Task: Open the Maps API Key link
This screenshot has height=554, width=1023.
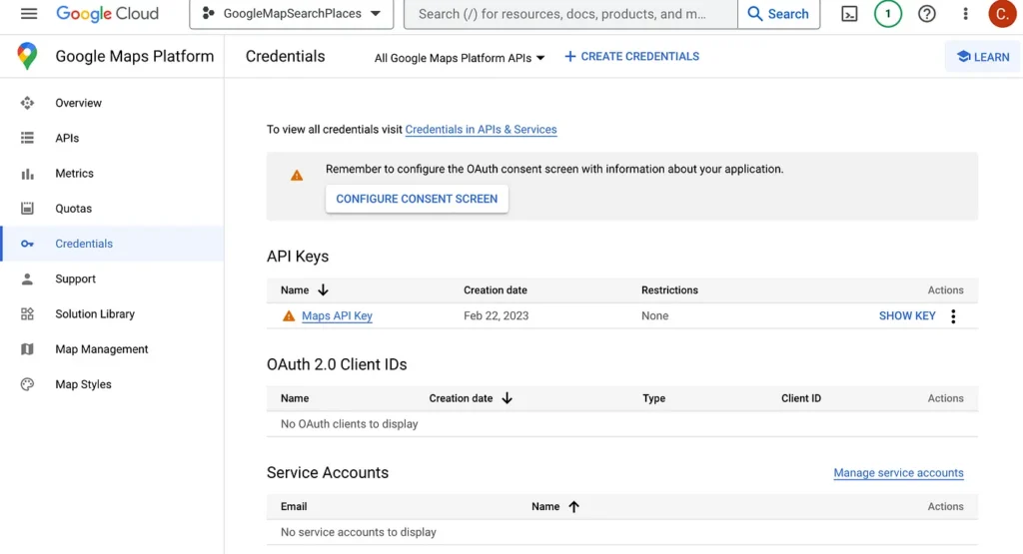Action: pyautogui.click(x=337, y=316)
